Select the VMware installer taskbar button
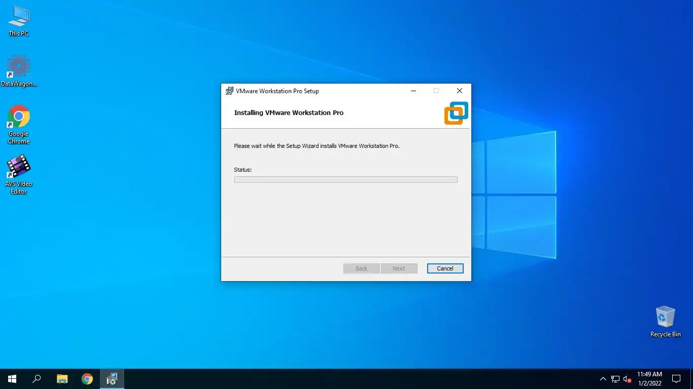The width and height of the screenshot is (693, 389). (x=112, y=379)
